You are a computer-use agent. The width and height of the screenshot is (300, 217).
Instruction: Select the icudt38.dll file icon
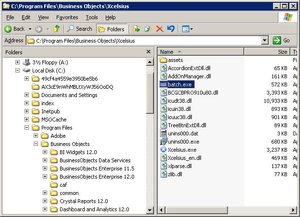coord(163,100)
